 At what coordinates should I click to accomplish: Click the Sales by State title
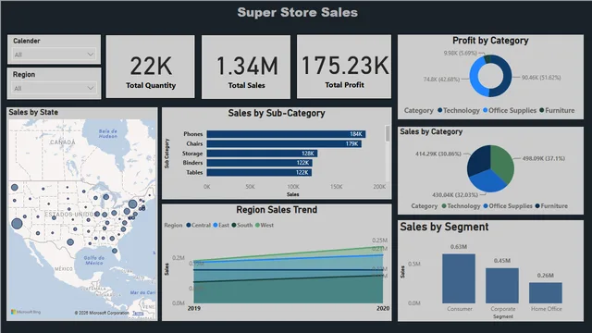tap(33, 112)
